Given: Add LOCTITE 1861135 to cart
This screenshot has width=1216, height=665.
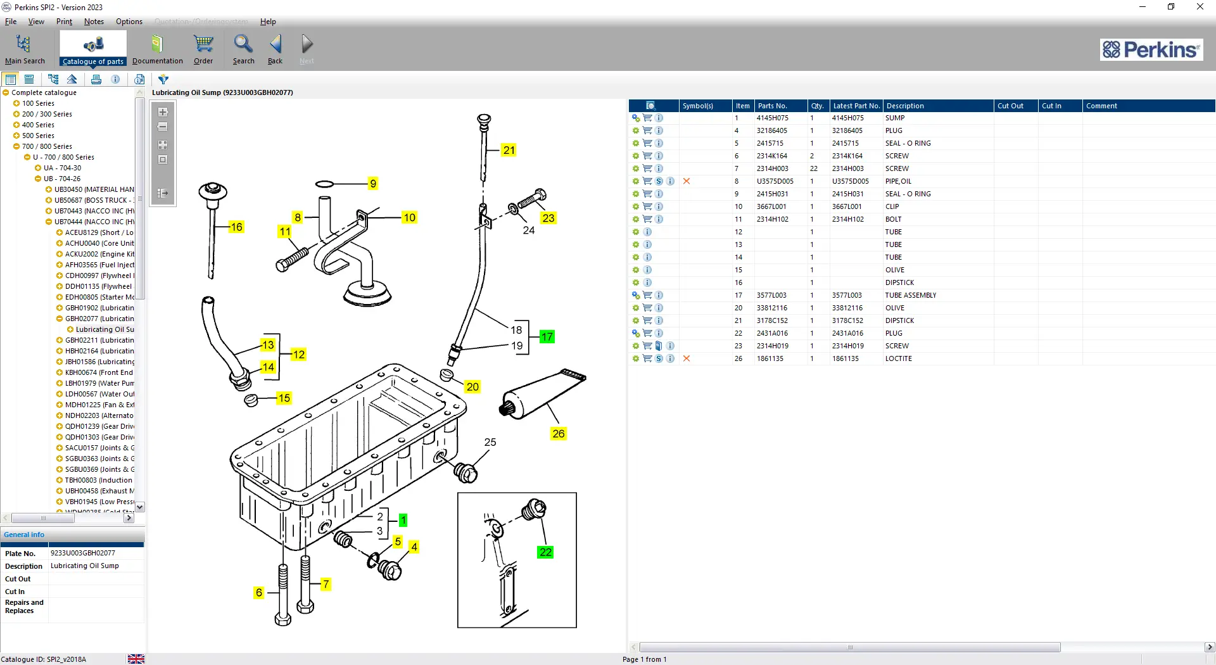Looking at the screenshot, I should [x=647, y=358].
